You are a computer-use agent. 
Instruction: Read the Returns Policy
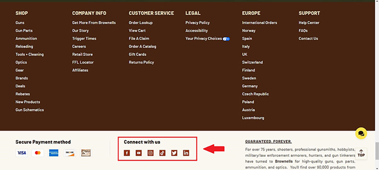coord(141,62)
